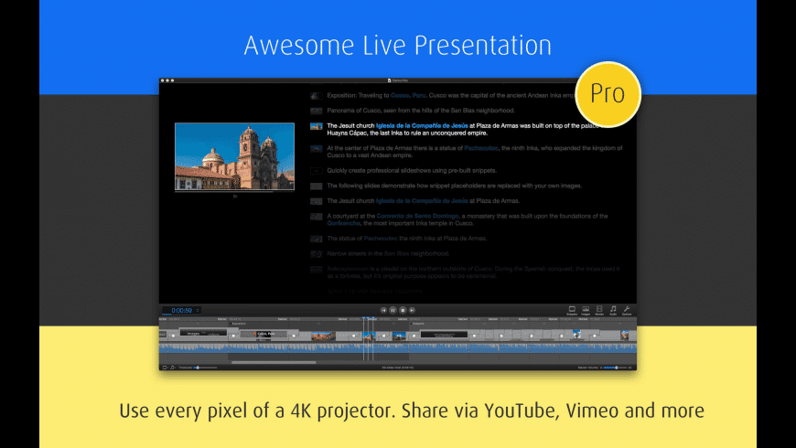Skip to next slide with playback control
This screenshot has height=448, width=796.
[413, 310]
